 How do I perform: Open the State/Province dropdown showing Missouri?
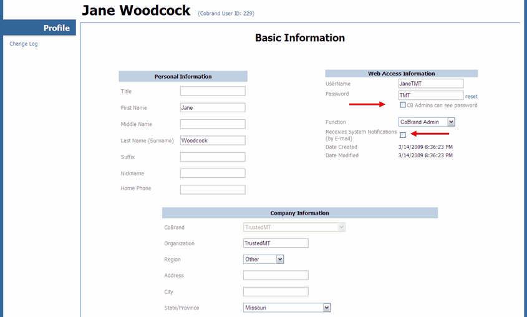pyautogui.click(x=287, y=308)
